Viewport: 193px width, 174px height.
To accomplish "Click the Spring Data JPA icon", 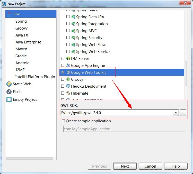I will pyautogui.click(x=73, y=17).
